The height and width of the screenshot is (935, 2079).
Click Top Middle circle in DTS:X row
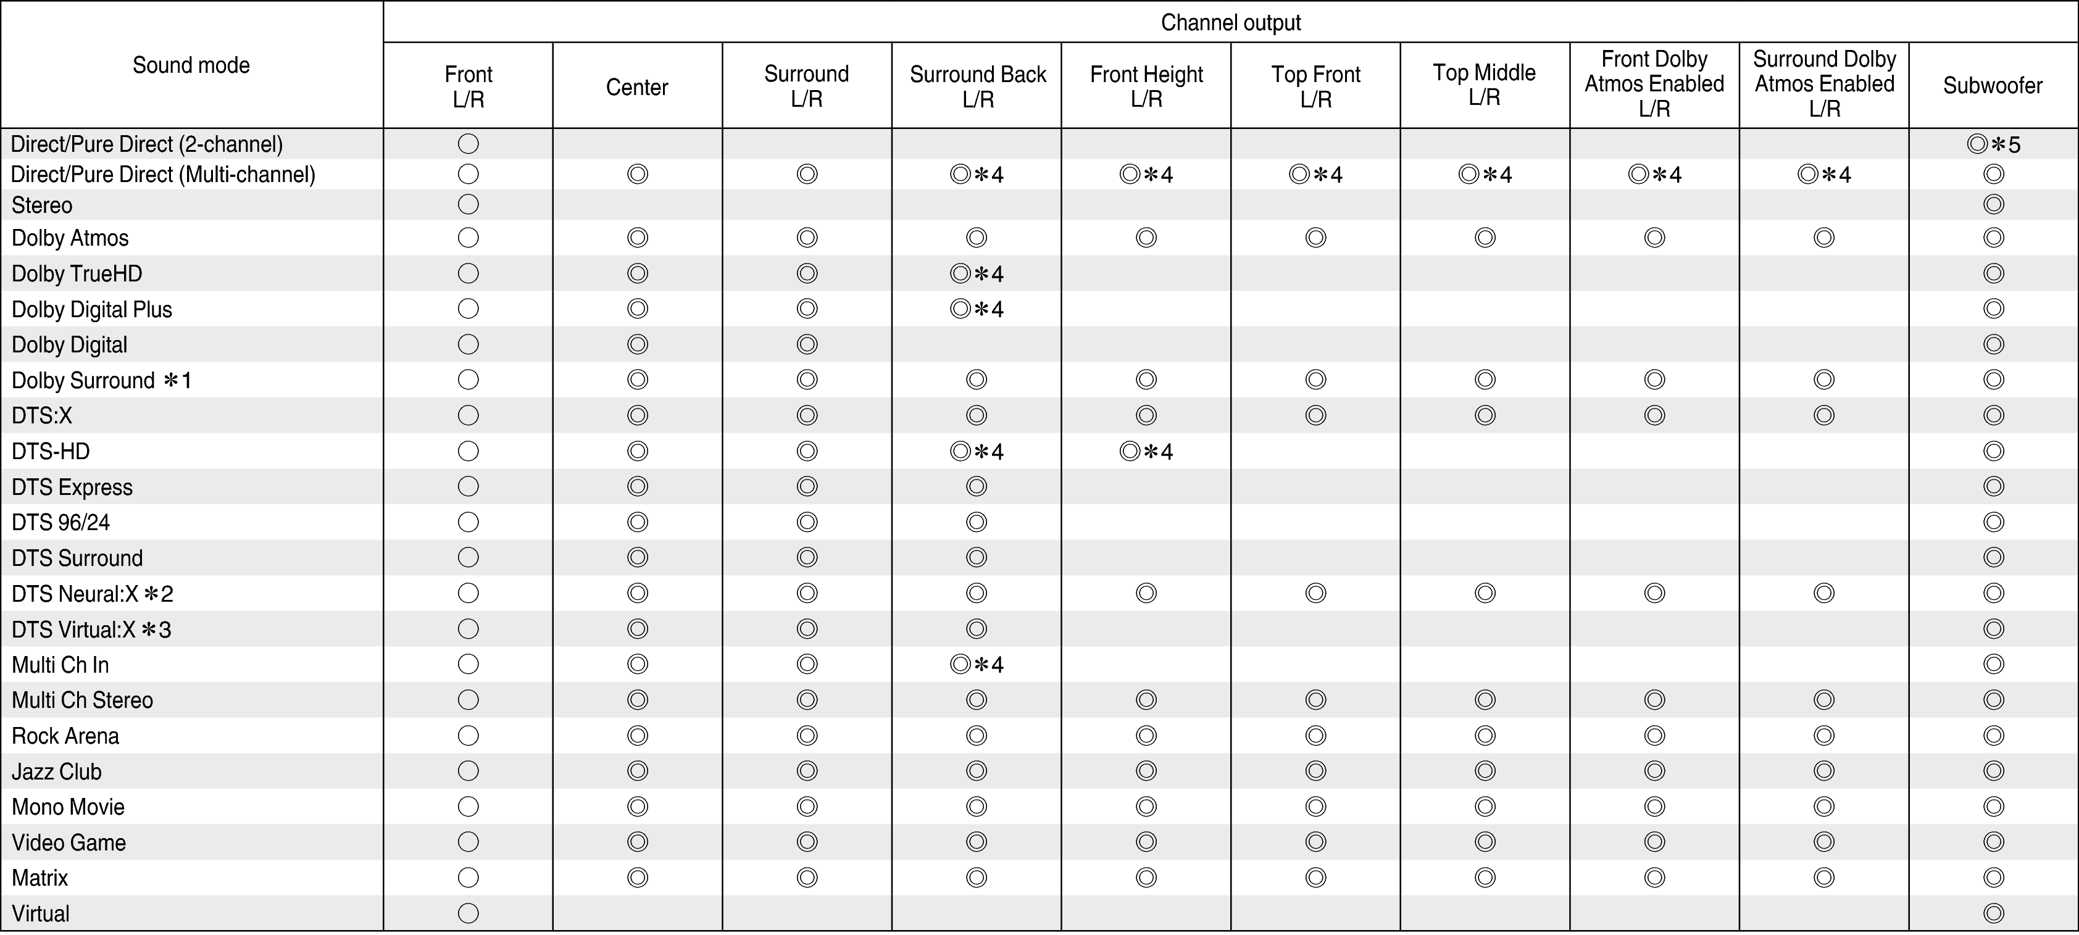[x=1485, y=415]
